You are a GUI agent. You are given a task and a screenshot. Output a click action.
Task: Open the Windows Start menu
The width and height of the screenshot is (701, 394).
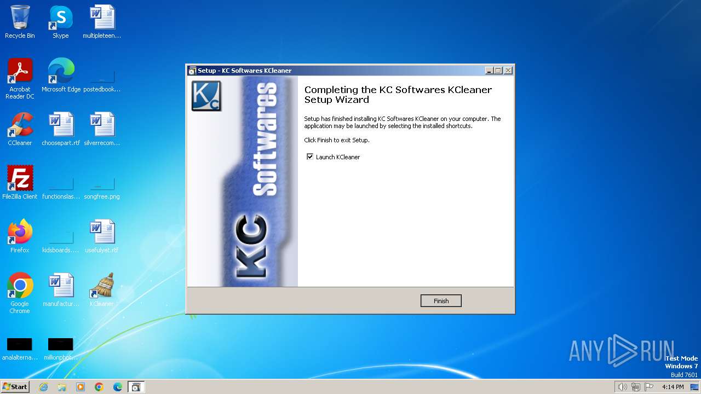click(15, 386)
